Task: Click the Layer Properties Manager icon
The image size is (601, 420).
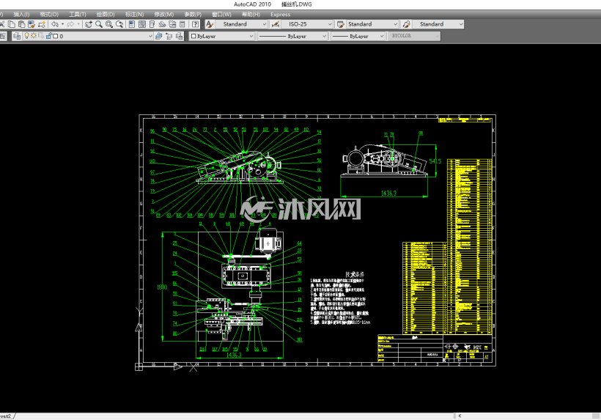Action: [x=16, y=36]
